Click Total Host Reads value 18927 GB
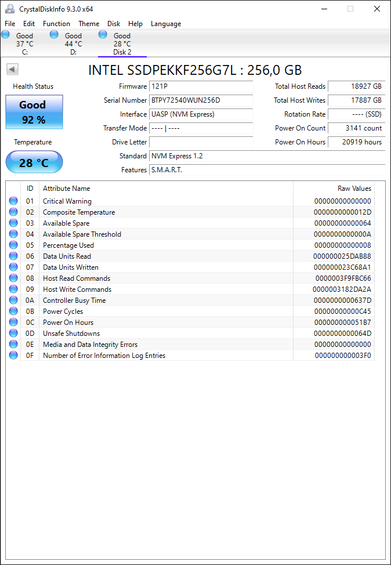Viewport: 391px width, 565px height. [356, 86]
